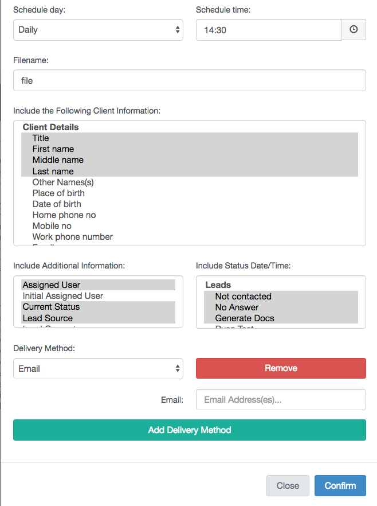Select 'Other Names(s)' list option
377x506 pixels.
[x=63, y=182]
